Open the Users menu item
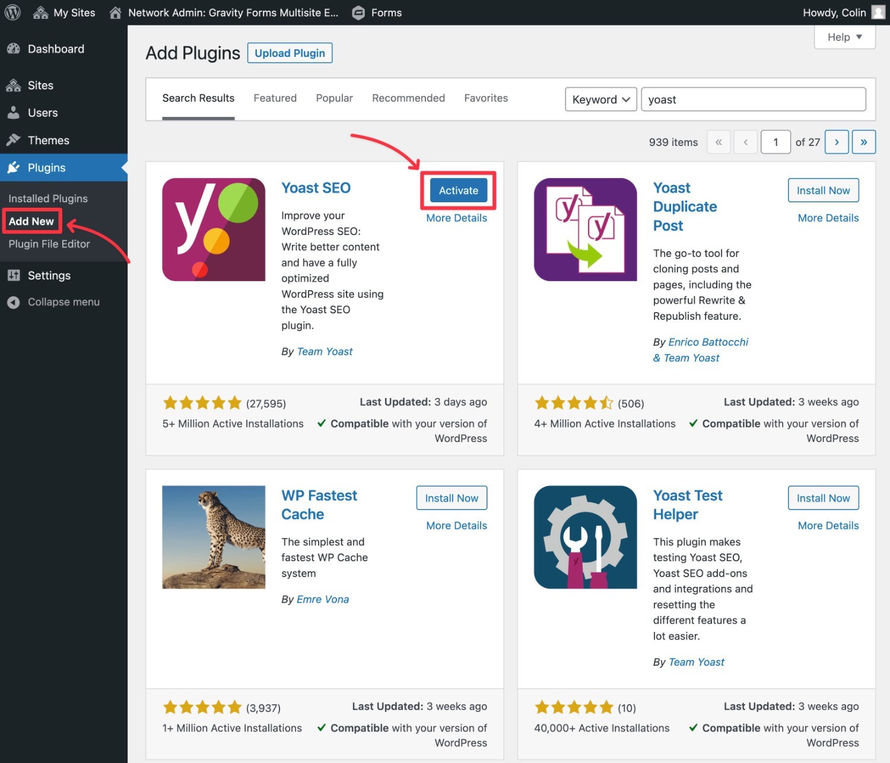Viewport: 890px width, 763px height. 63,113
